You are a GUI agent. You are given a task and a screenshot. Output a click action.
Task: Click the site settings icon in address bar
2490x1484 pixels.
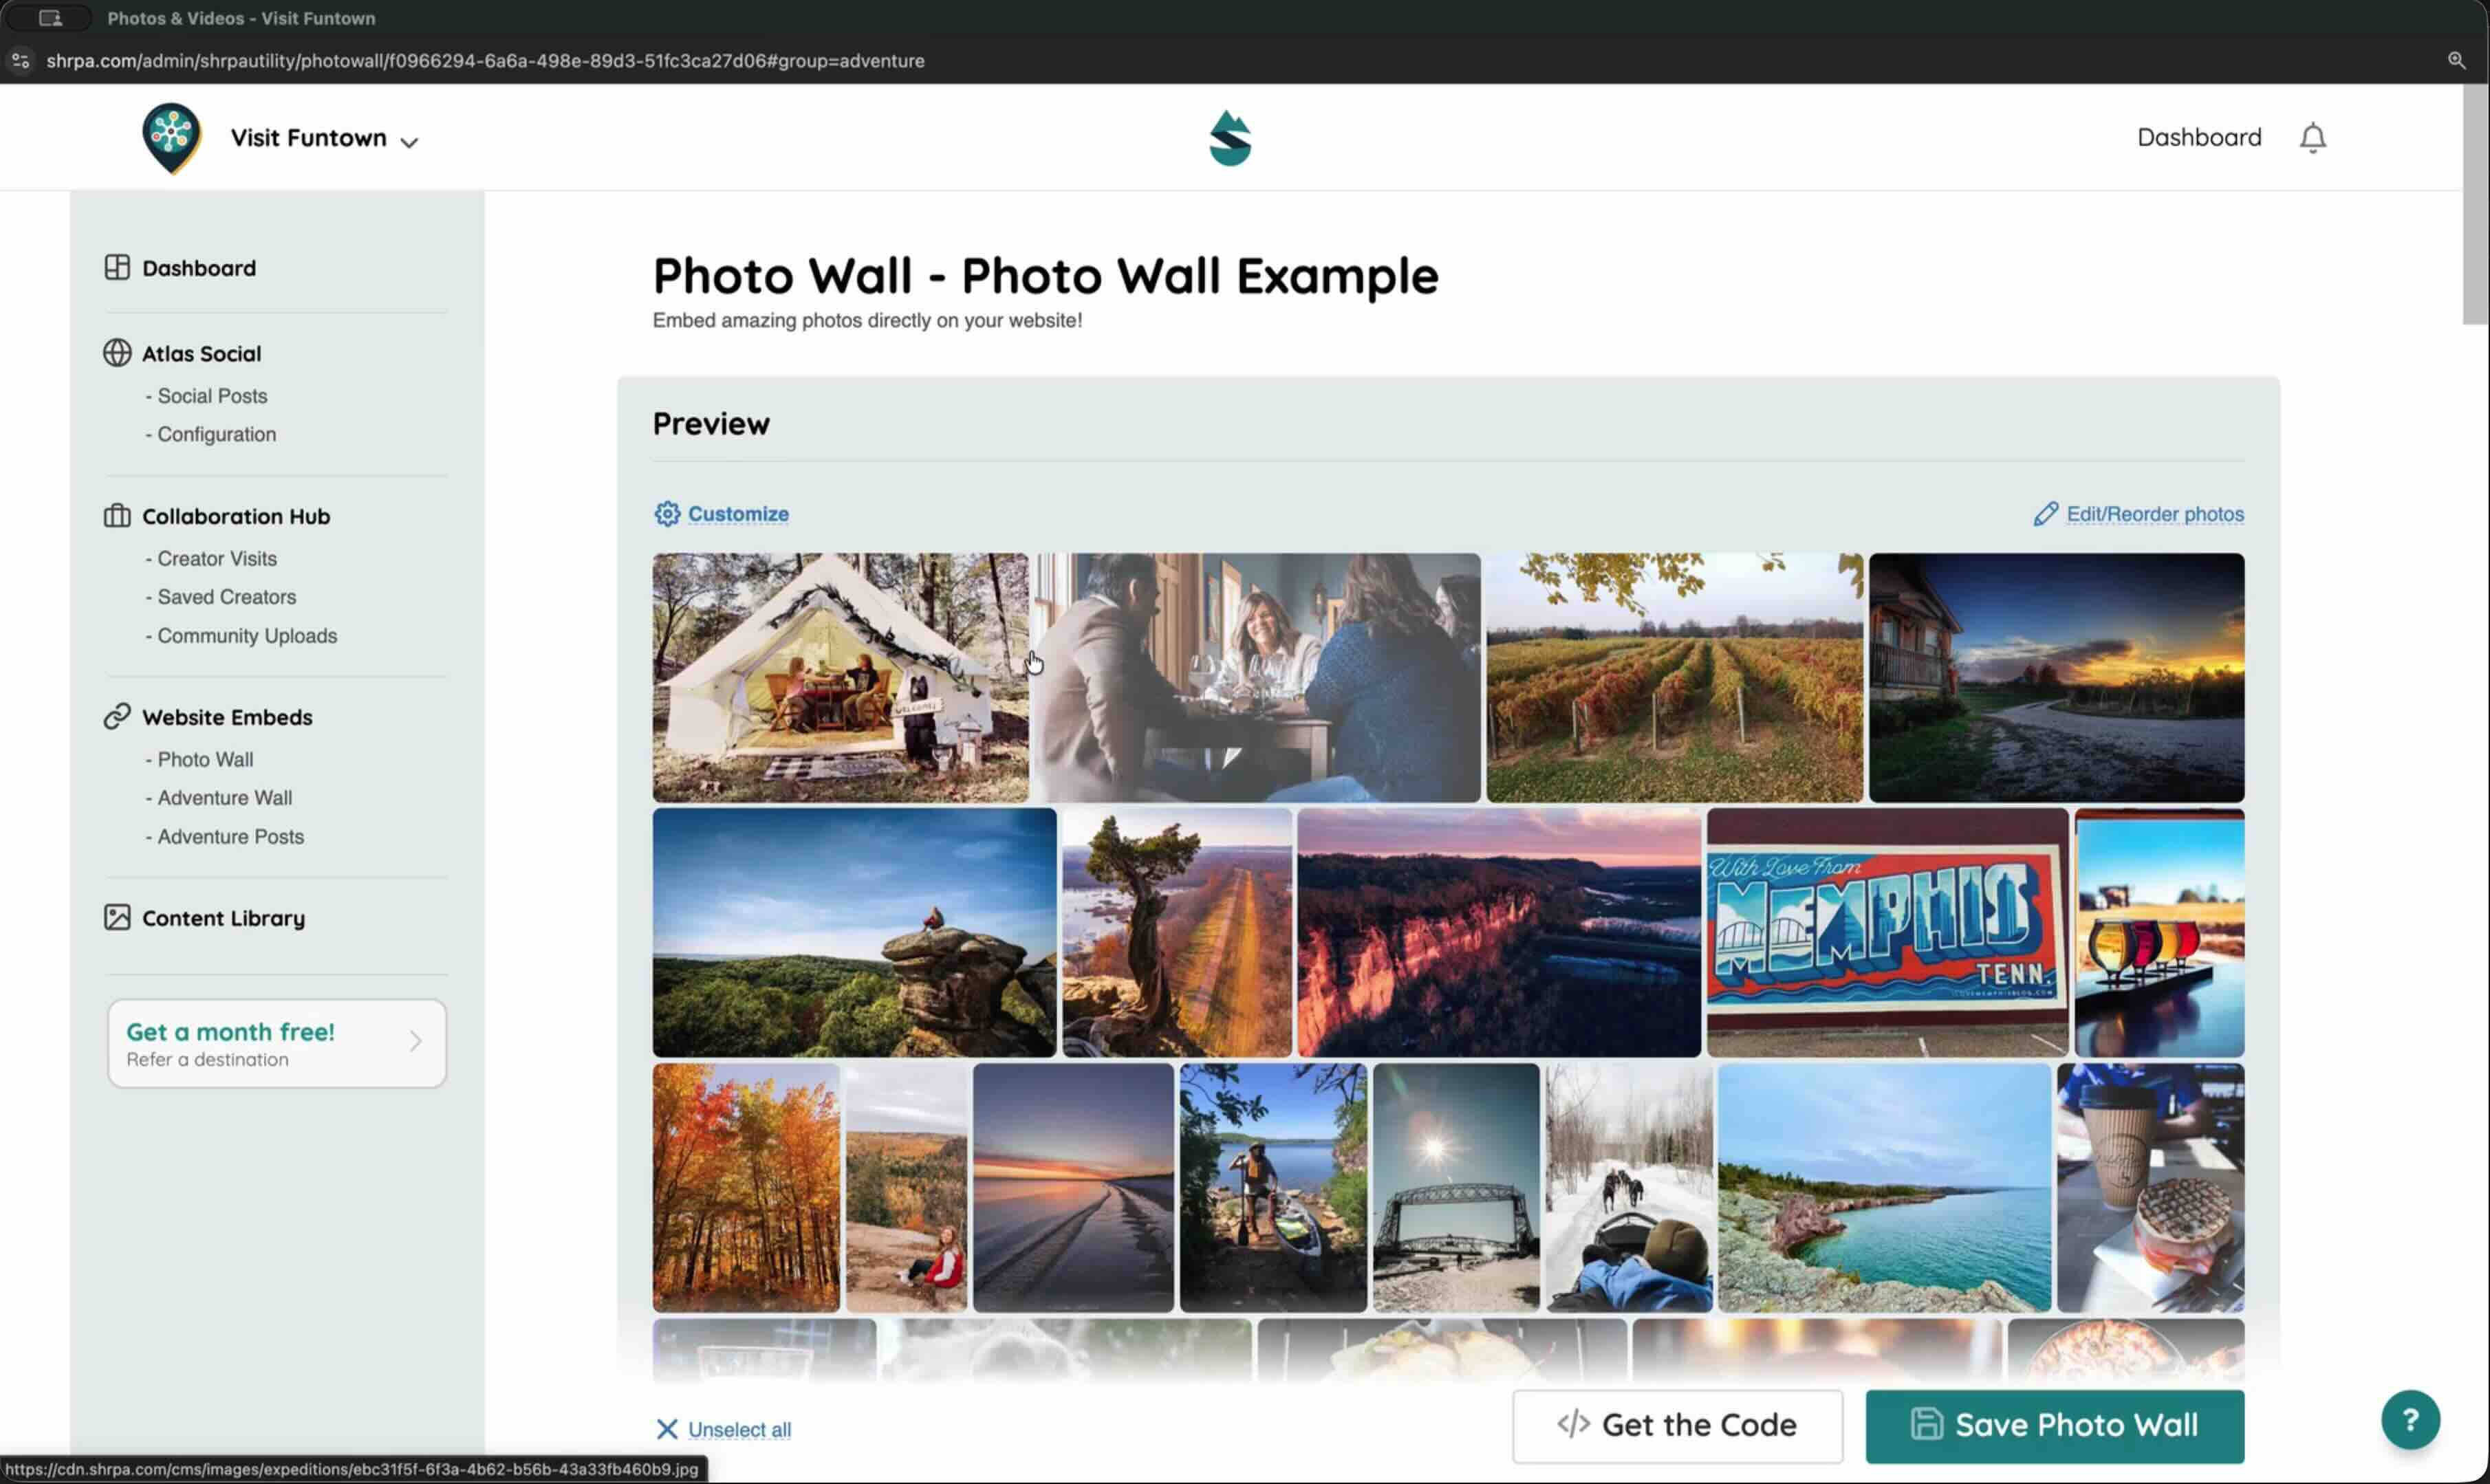click(20, 60)
